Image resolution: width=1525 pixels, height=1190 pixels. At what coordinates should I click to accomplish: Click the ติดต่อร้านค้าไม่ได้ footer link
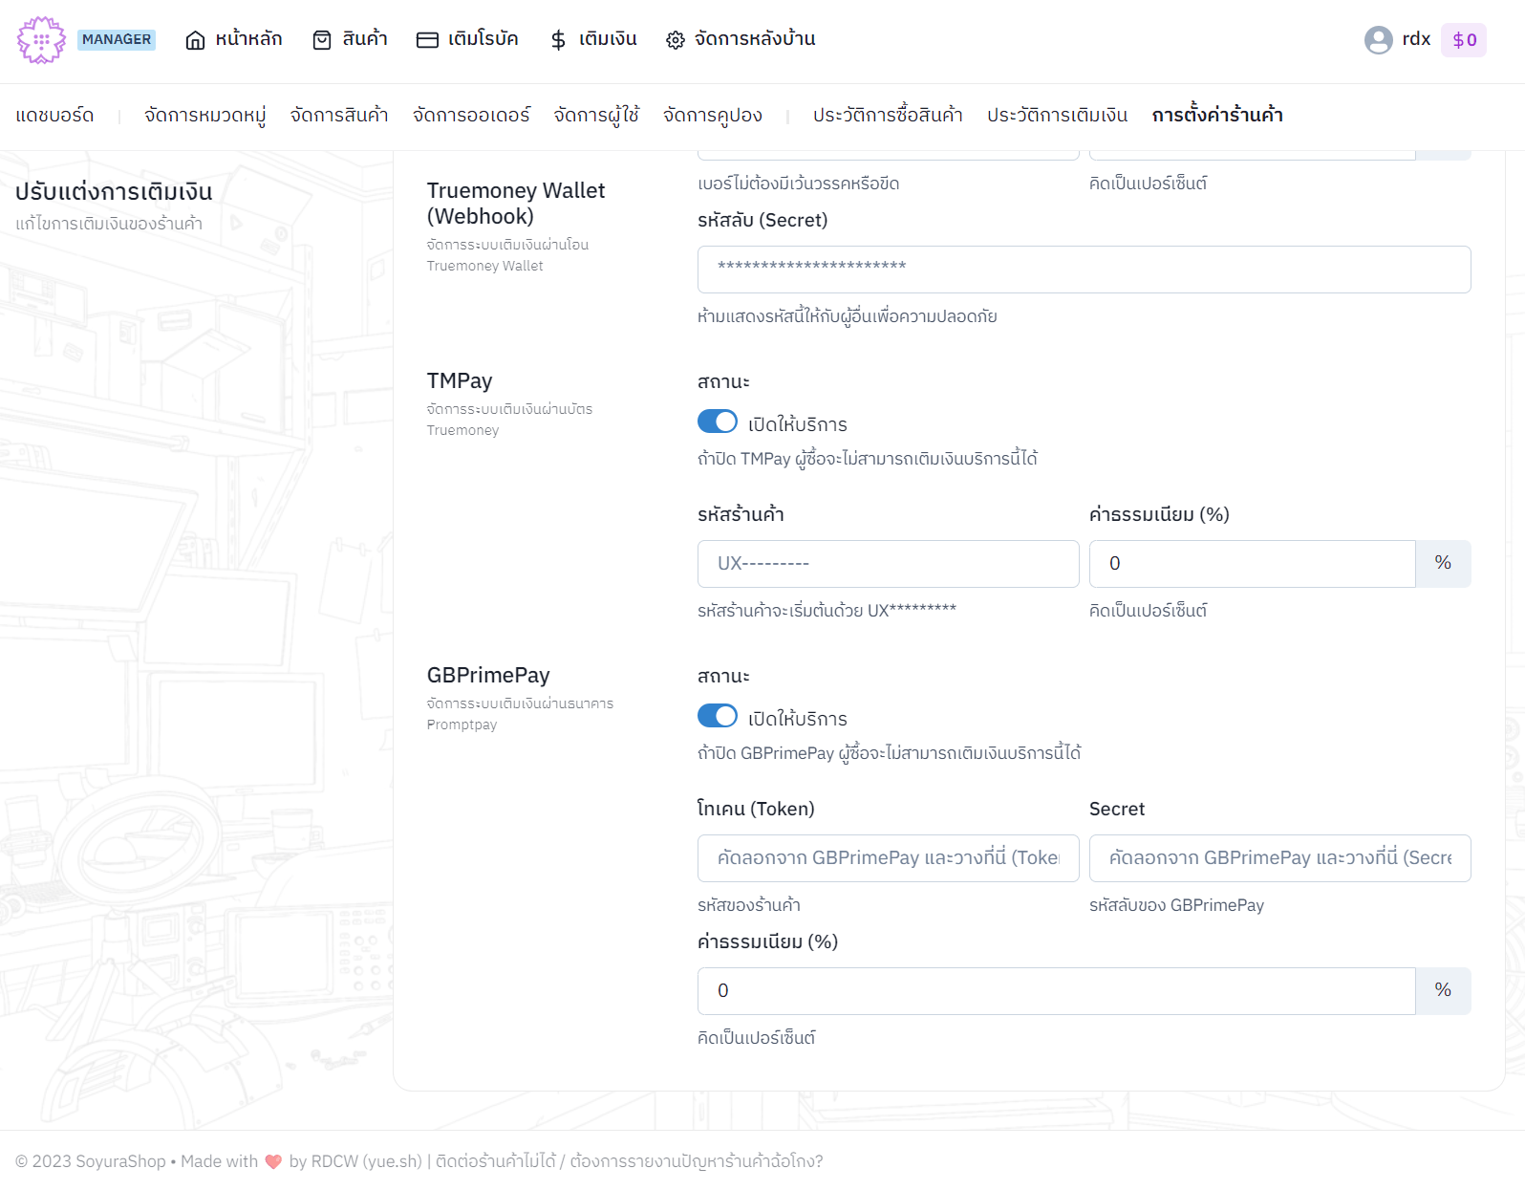[495, 1161]
